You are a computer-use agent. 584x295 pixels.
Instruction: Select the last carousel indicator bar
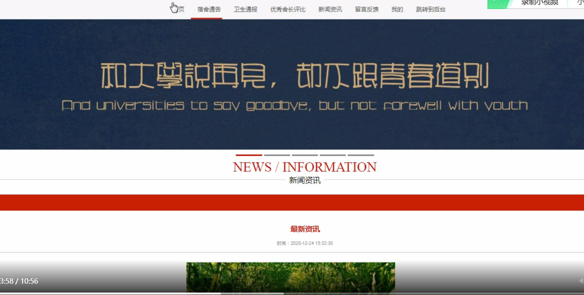pyautogui.click(x=360, y=155)
